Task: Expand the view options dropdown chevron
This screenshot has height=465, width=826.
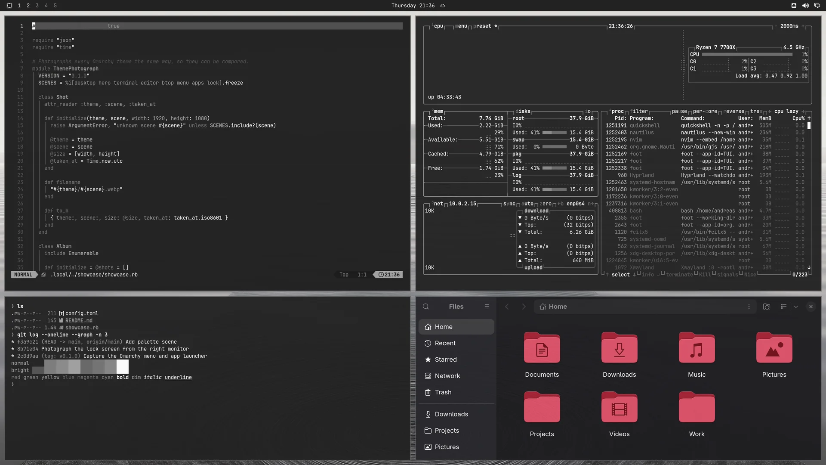Action: click(x=796, y=307)
